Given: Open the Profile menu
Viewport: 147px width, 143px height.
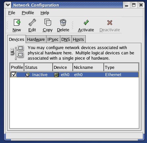Looking at the screenshot, I should (x=28, y=13).
